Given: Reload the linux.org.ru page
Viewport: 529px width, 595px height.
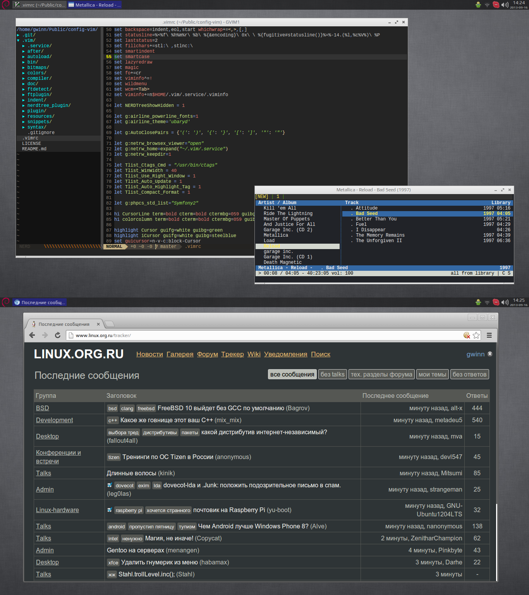Looking at the screenshot, I should (x=58, y=335).
